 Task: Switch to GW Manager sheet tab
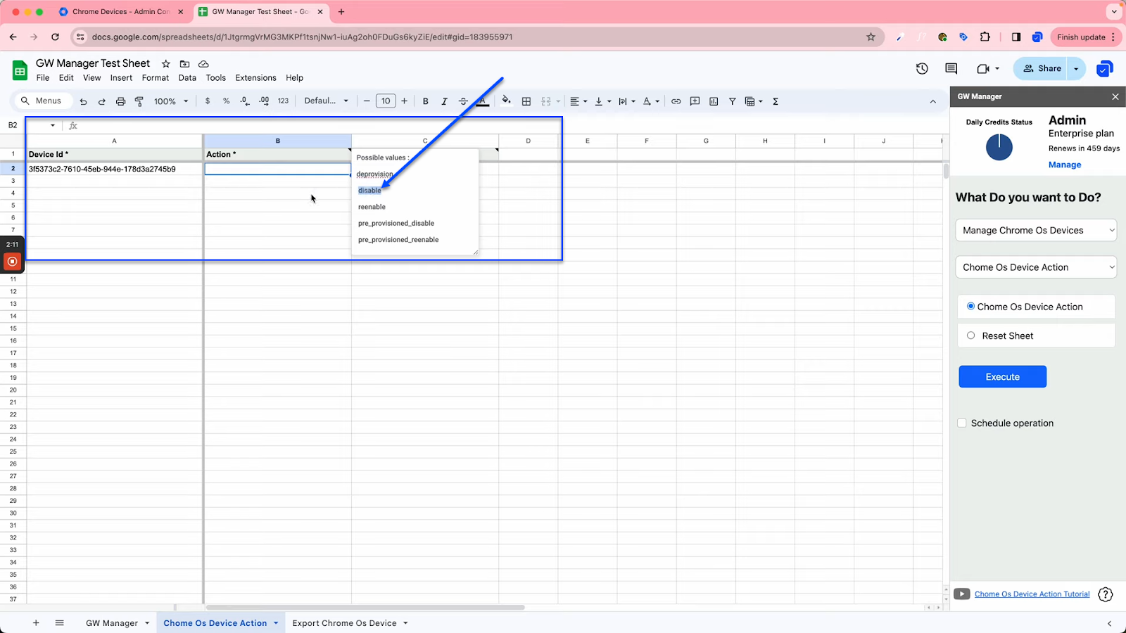click(117, 623)
